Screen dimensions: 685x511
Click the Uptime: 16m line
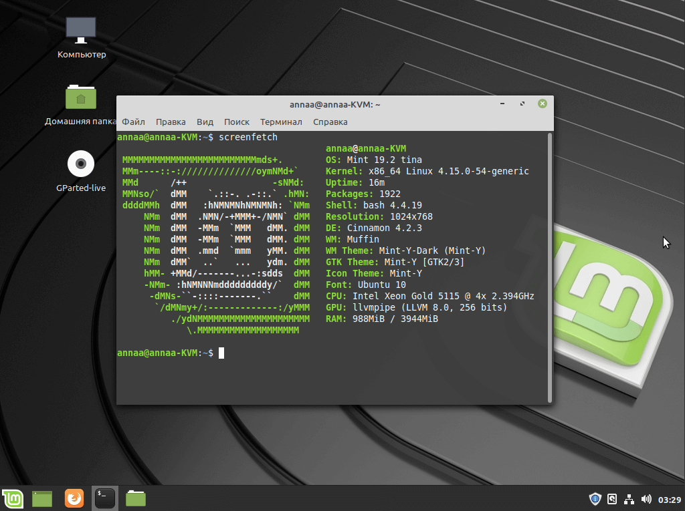coord(355,182)
